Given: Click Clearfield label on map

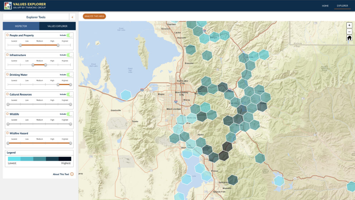Looking at the screenshot, I should click(x=171, y=24).
